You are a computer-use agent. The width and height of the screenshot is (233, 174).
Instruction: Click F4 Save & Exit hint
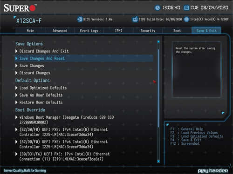coord(186,140)
